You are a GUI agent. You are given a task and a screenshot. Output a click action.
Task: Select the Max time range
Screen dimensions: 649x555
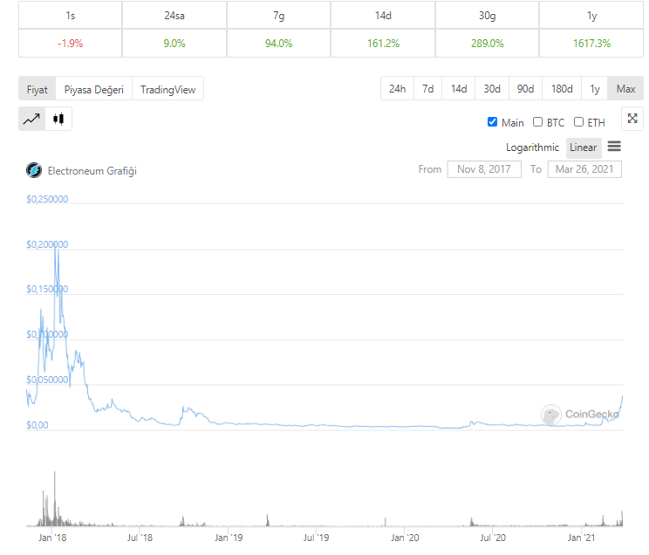pyautogui.click(x=625, y=89)
